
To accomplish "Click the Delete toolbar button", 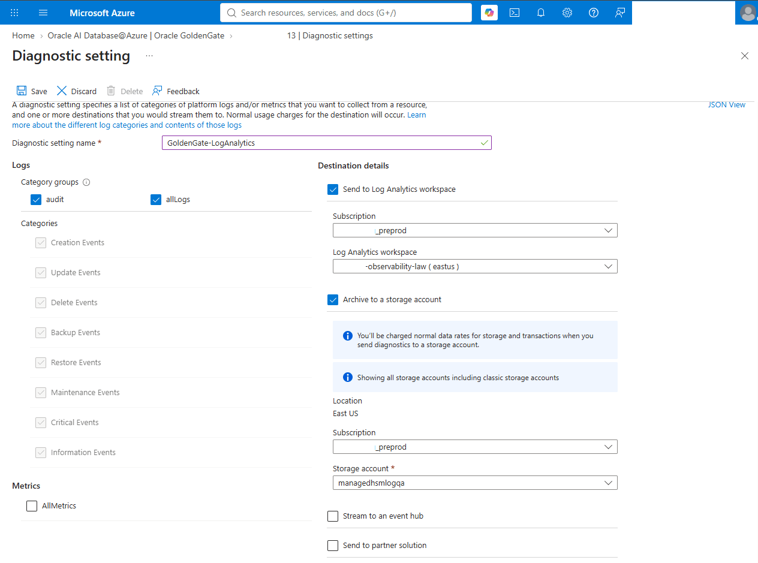I will 125,91.
